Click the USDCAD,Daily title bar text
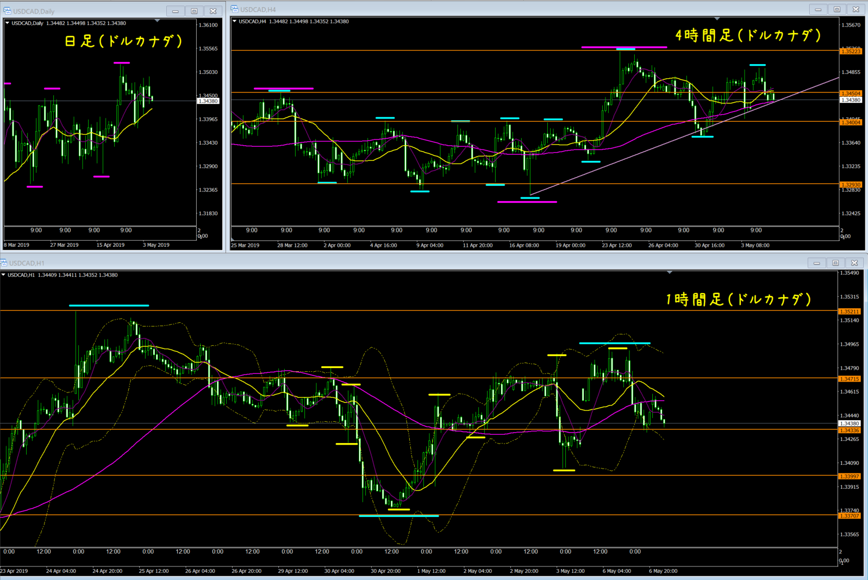The width and height of the screenshot is (868, 580). click(34, 11)
